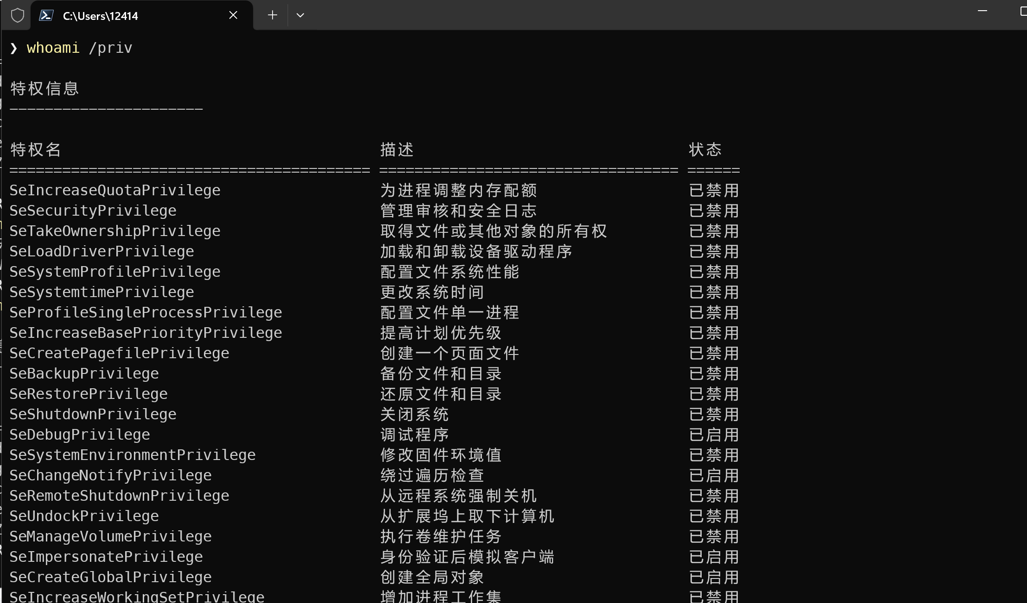This screenshot has height=603, width=1027.
Task: Click the whoami command text
Action: 53,48
